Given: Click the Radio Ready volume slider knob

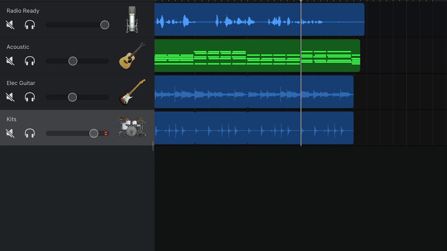Looking at the screenshot, I should click(105, 25).
